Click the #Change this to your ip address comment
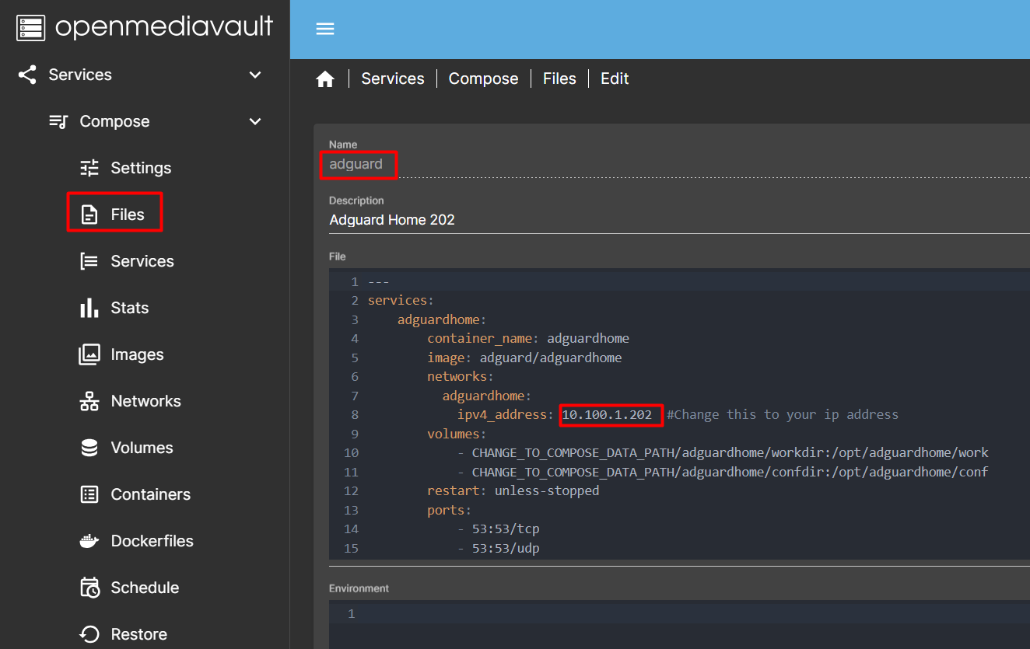The width and height of the screenshot is (1030, 649). click(x=783, y=414)
